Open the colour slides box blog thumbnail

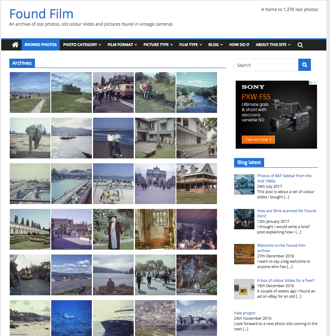tap(244, 289)
